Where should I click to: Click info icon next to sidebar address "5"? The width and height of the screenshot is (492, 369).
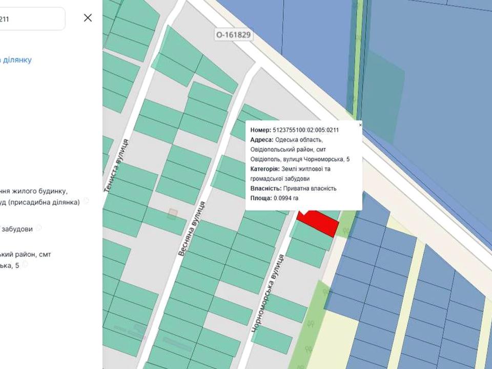(x=25, y=265)
